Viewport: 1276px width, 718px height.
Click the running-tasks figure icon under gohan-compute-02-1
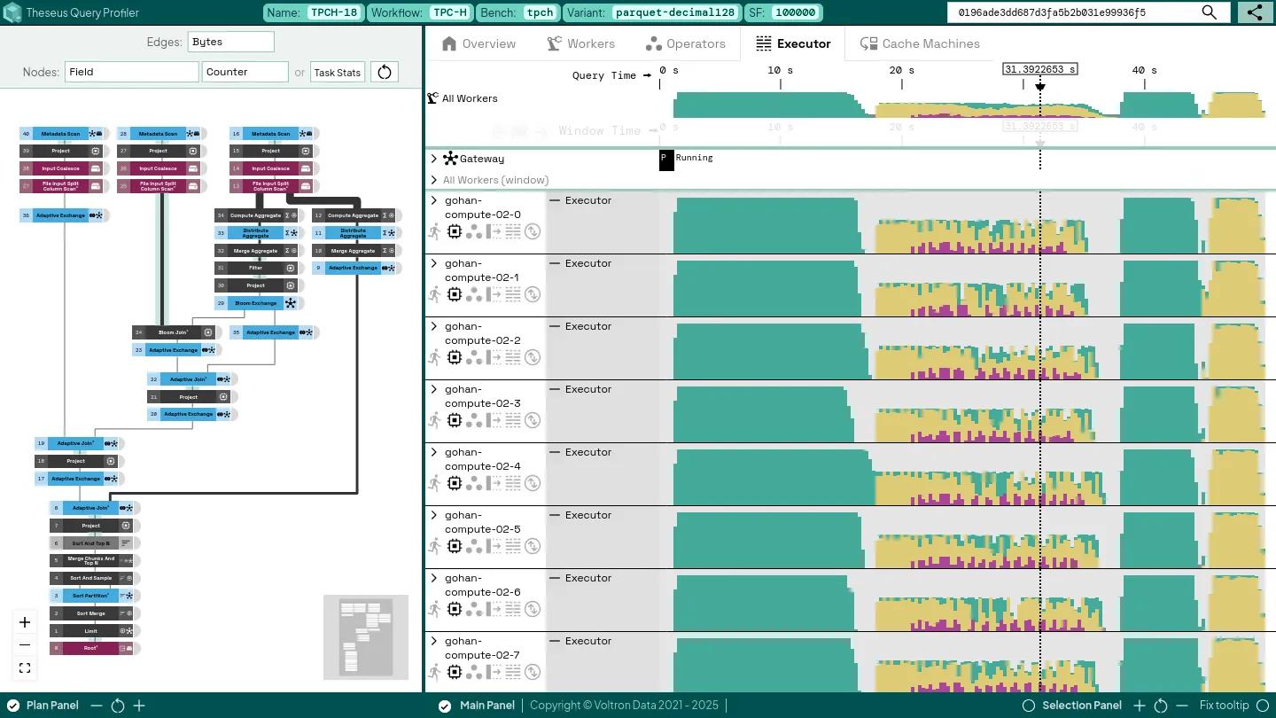pos(434,294)
